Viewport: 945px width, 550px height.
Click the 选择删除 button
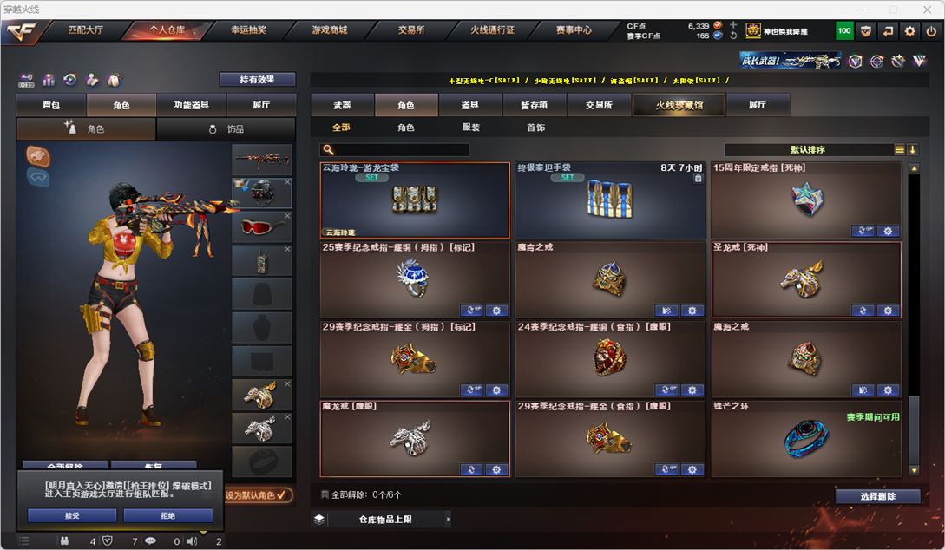pyautogui.click(x=877, y=496)
